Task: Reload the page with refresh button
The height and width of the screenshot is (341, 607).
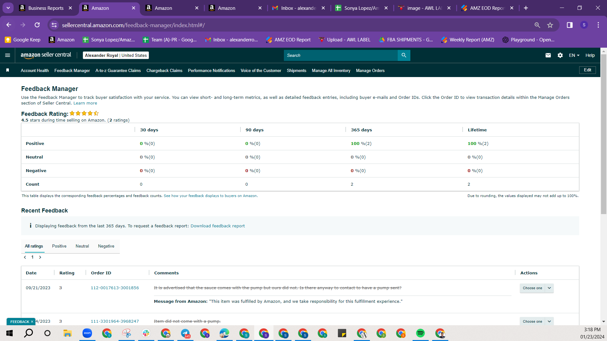Action: pos(37,25)
